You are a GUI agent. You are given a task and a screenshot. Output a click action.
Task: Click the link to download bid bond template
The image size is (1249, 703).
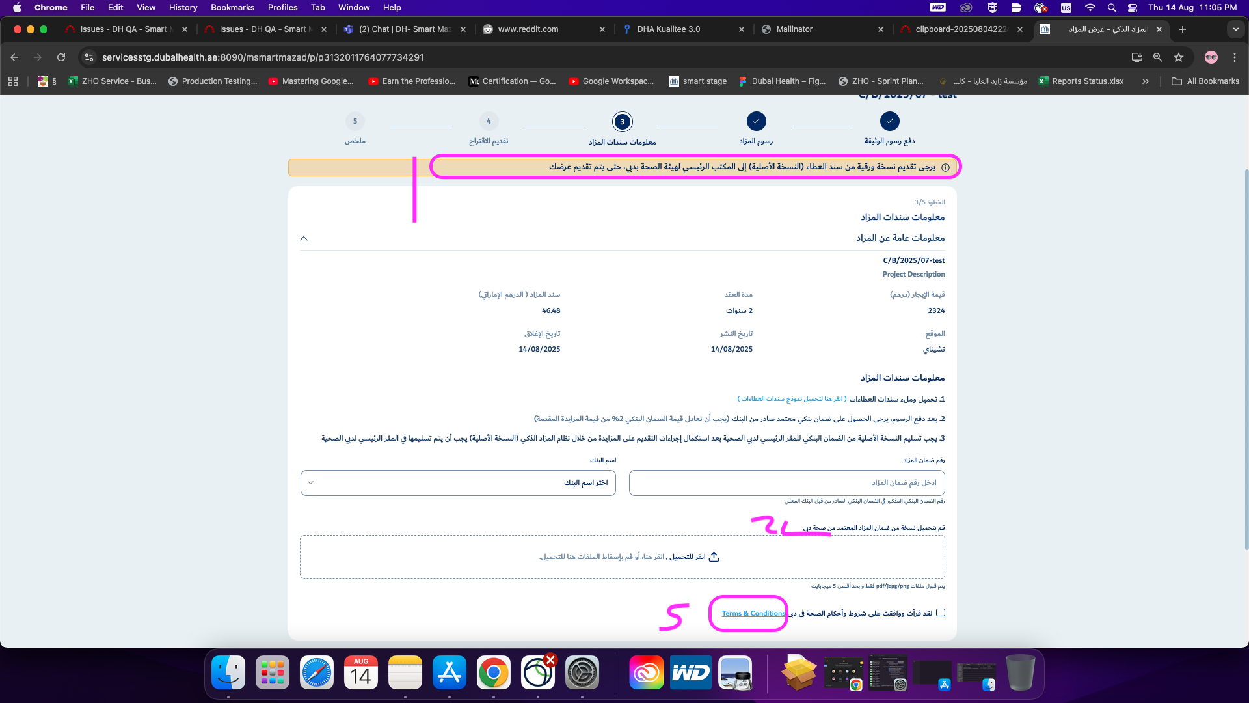792,399
